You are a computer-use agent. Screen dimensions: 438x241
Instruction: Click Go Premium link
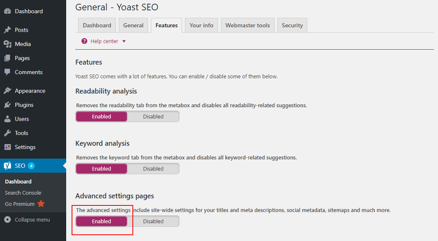[x=19, y=204]
